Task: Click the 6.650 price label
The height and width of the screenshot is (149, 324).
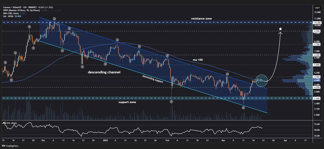Action: [x=317, y=55]
